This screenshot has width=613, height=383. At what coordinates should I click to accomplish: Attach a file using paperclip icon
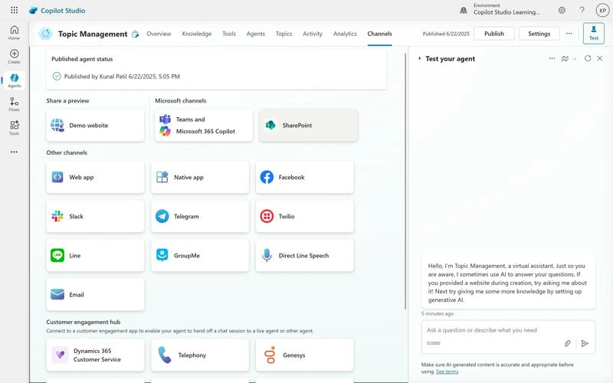pyautogui.click(x=567, y=343)
